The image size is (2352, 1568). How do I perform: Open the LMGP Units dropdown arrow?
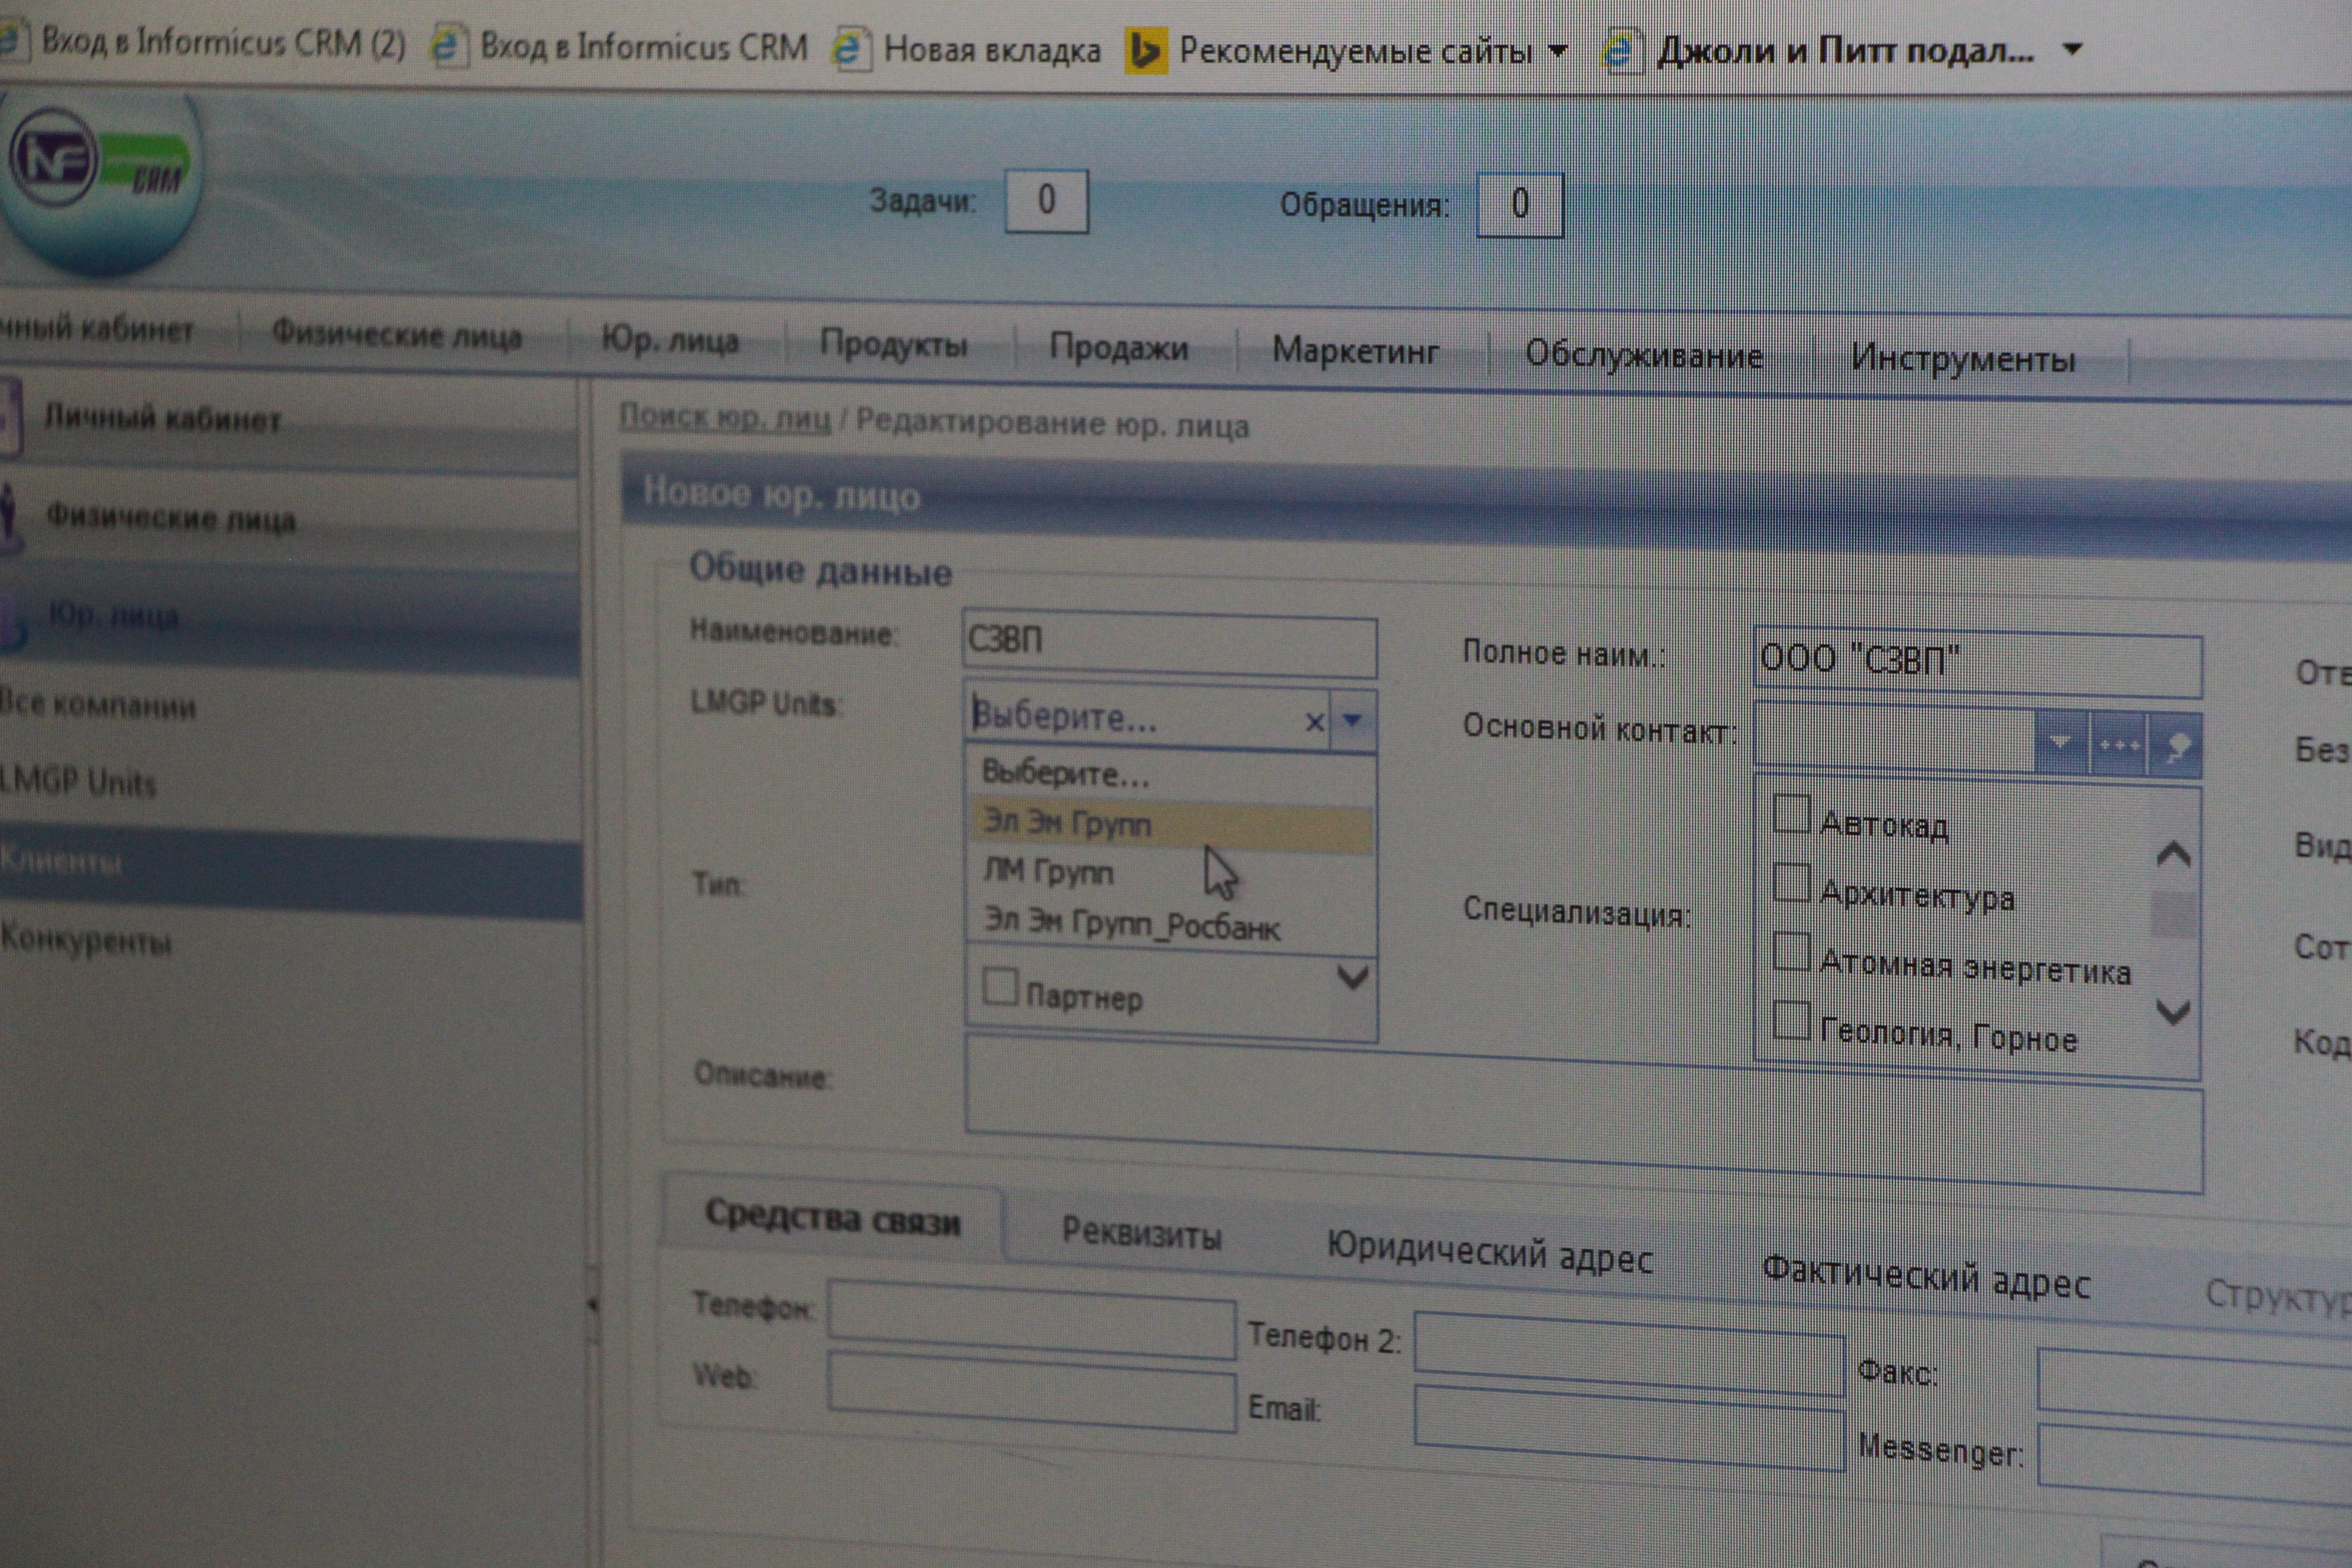[1352, 720]
